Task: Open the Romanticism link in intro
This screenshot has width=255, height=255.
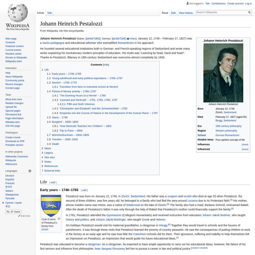Action: (126, 43)
